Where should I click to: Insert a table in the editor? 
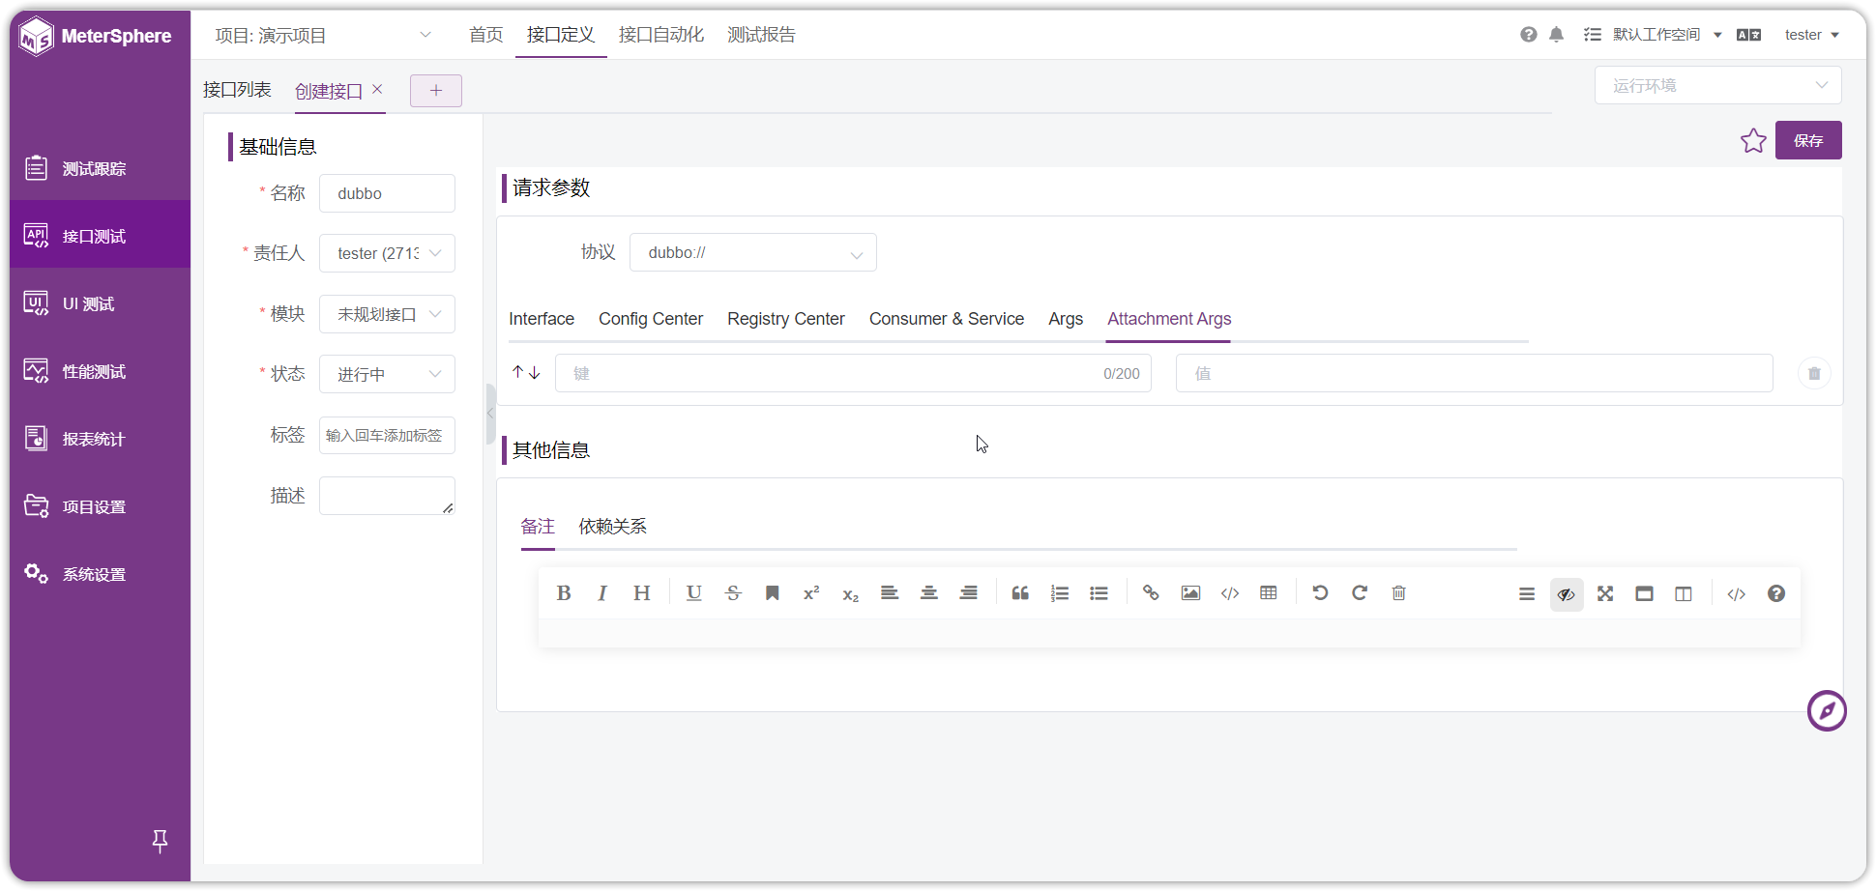click(x=1269, y=593)
